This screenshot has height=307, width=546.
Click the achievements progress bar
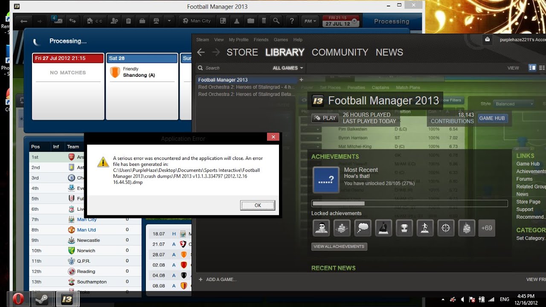409,204
